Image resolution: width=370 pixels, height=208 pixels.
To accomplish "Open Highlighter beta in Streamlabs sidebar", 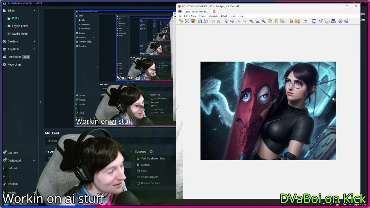I will 16,57.
